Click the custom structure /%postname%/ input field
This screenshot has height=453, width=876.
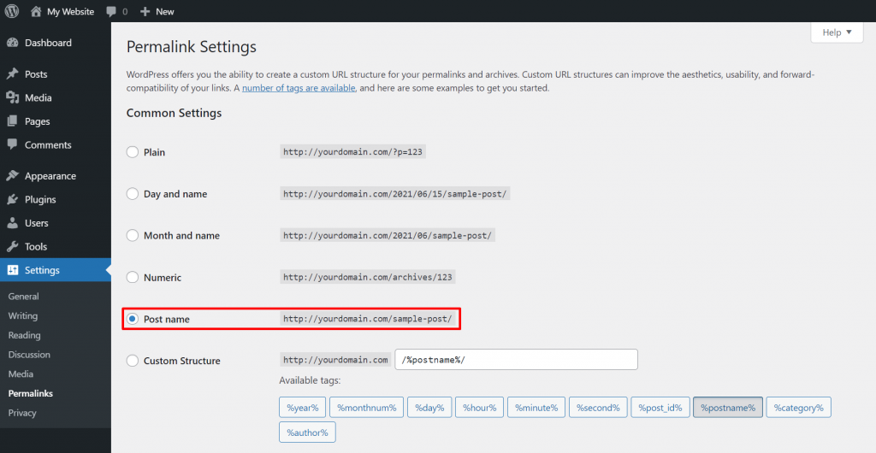pos(516,360)
